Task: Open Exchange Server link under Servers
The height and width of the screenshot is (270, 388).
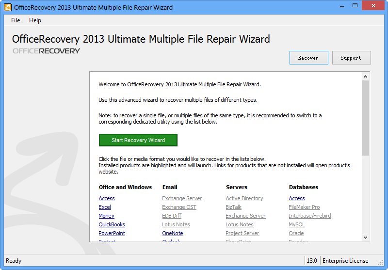Action: pos(245,216)
